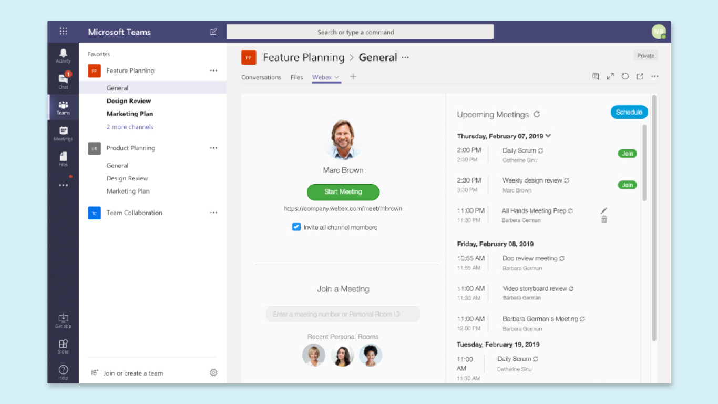Screen dimensions: 718x404
Task: Select the middle recent personal room avatar
Action: (342, 355)
